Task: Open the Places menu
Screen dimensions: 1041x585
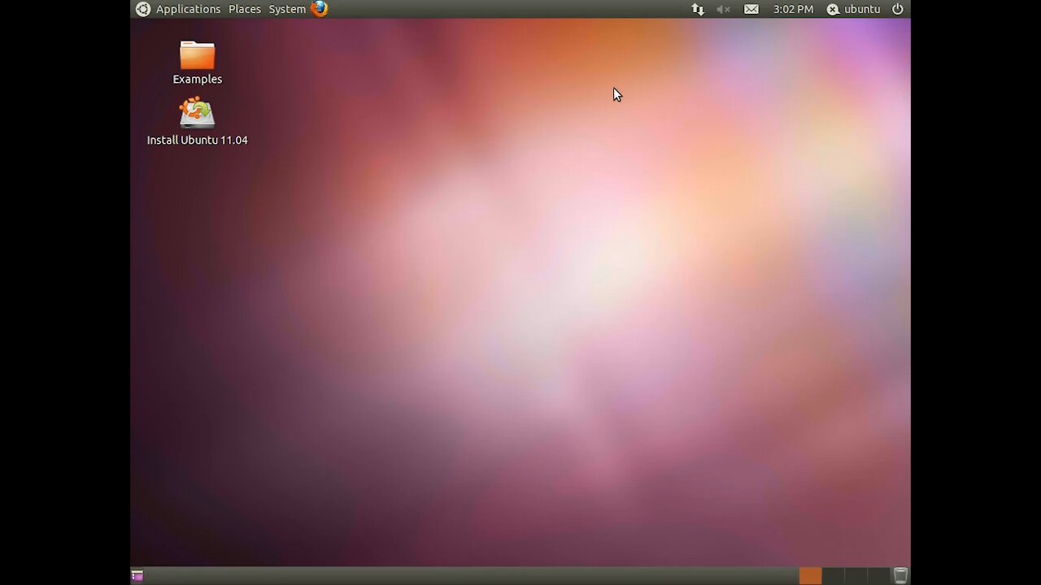Action: pos(245,9)
